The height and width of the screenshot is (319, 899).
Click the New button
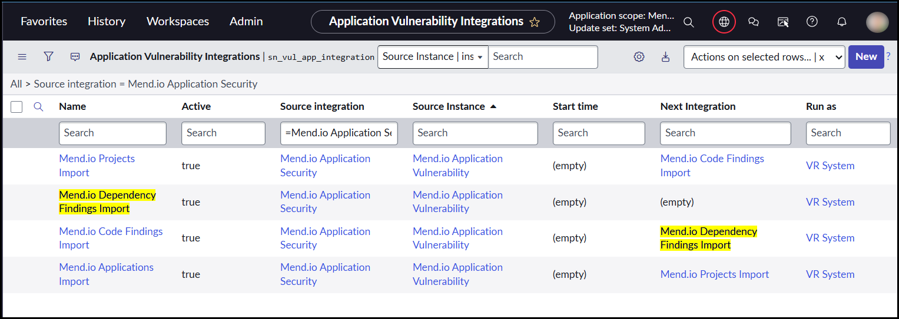[865, 57]
